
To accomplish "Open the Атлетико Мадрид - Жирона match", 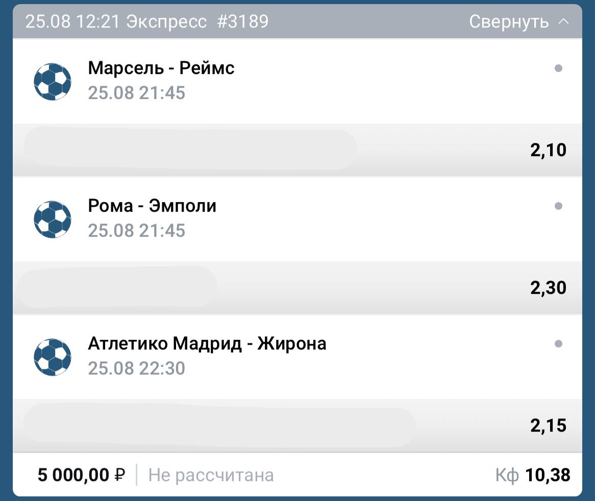I will click(207, 343).
